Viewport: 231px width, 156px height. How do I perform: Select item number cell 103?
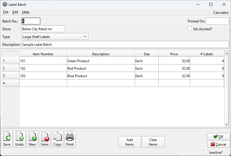coord(43,76)
